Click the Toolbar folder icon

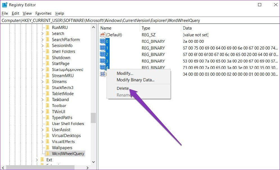pyautogui.click(x=48, y=106)
